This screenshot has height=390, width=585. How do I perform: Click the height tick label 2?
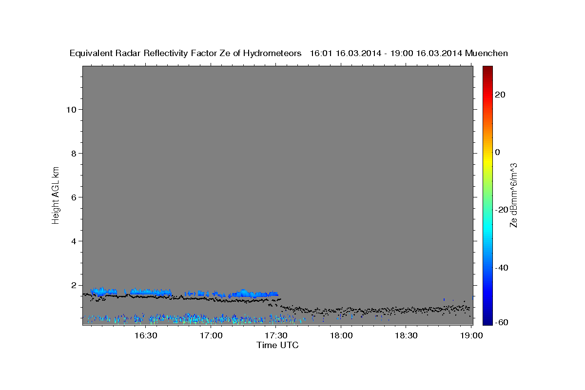pos(74,285)
